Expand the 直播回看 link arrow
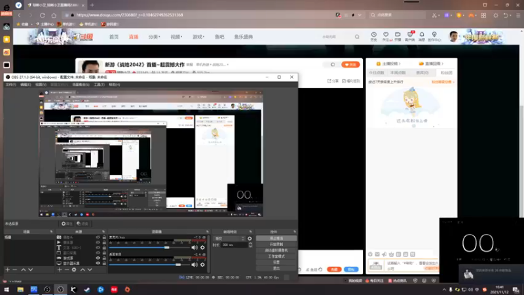The image size is (524, 295). (x=443, y=64)
